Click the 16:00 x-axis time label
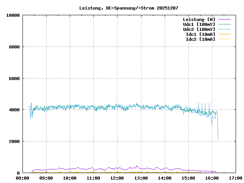 point(212,178)
